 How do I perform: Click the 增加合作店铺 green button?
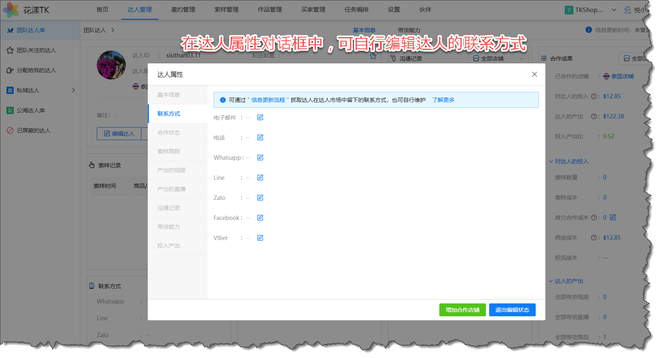point(462,310)
